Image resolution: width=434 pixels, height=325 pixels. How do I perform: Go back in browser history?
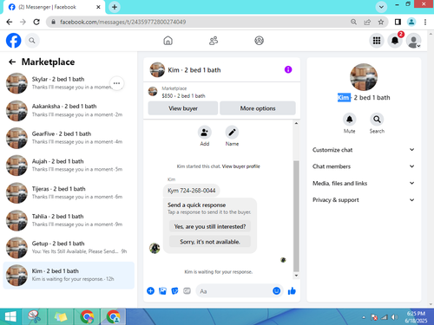point(10,22)
